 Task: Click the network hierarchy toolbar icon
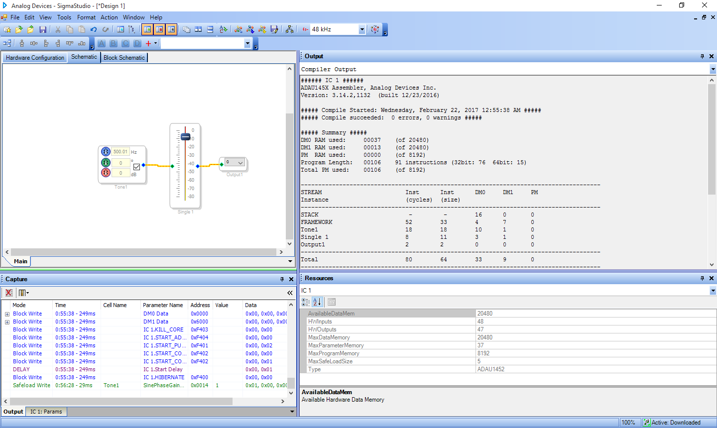pyautogui.click(x=289, y=29)
